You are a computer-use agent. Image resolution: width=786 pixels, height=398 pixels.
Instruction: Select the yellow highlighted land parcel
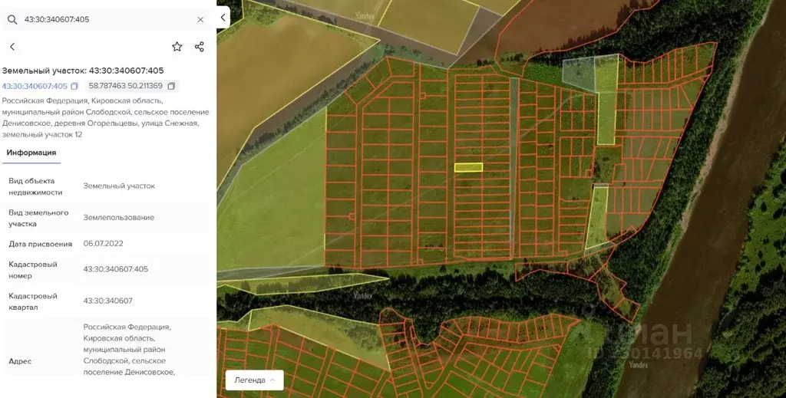point(469,167)
